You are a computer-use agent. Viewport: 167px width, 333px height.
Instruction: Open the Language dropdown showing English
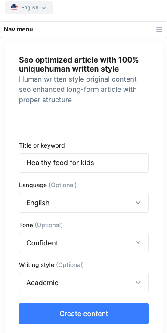click(x=84, y=203)
